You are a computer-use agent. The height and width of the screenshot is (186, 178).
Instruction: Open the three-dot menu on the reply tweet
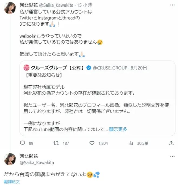[171, 156]
